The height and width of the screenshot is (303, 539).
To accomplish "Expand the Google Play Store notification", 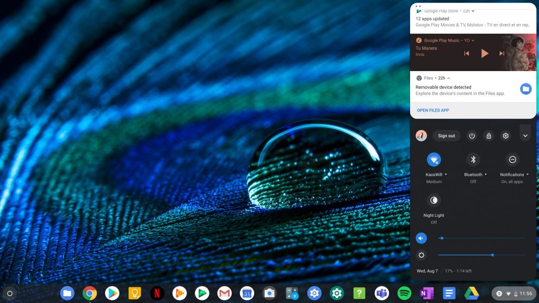I will [x=473, y=11].
